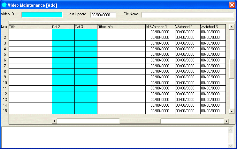The width and height of the screenshot is (237, 149).
Task: Close the Video Maintenance window
Action: (x=232, y=5)
